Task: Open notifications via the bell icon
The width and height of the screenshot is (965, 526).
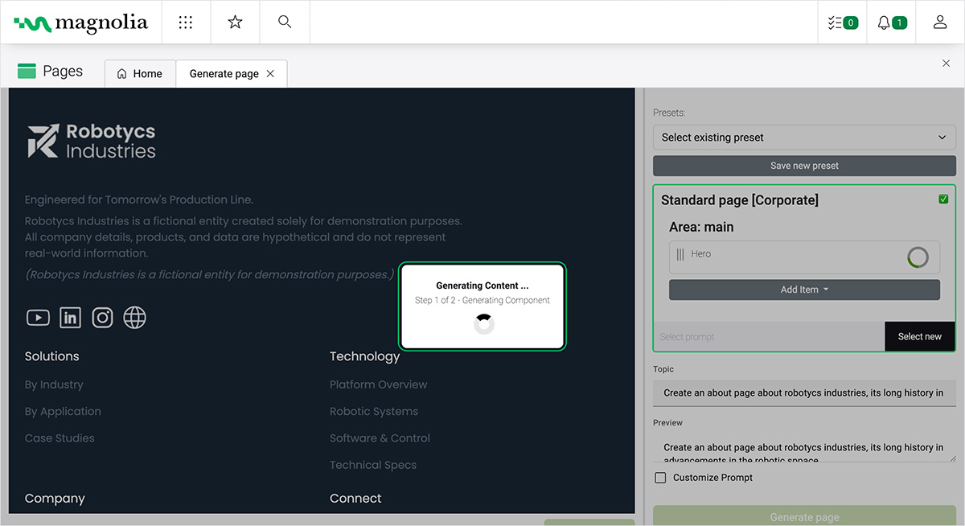Action: (890, 22)
